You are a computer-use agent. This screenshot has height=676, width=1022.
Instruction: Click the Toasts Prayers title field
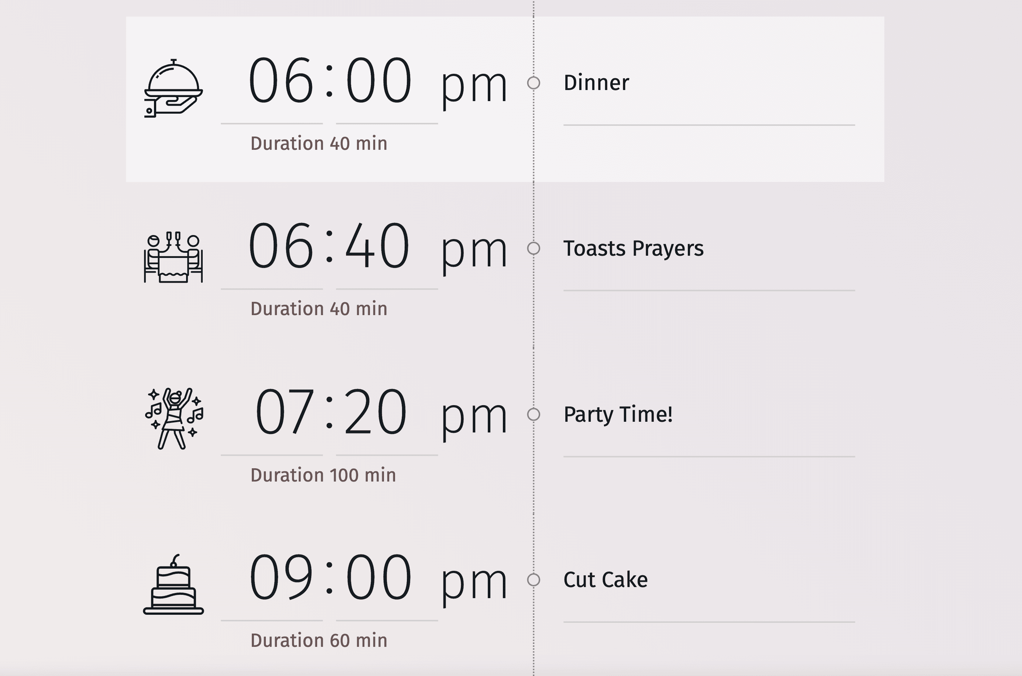click(709, 248)
